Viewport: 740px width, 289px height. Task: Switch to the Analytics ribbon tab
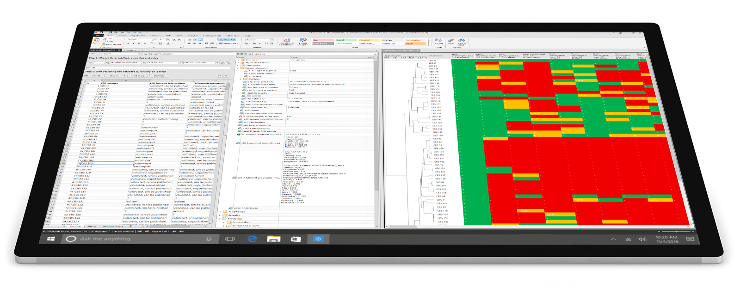point(193,36)
